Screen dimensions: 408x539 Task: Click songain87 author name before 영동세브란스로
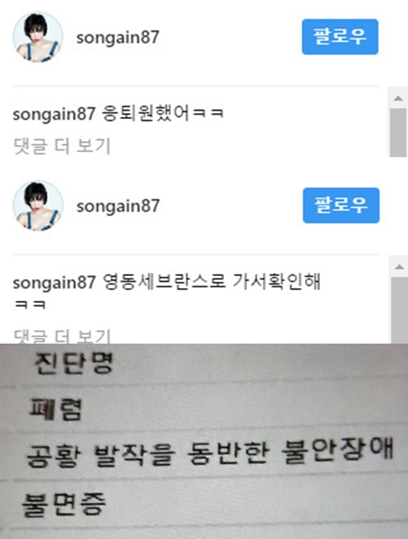(55, 283)
